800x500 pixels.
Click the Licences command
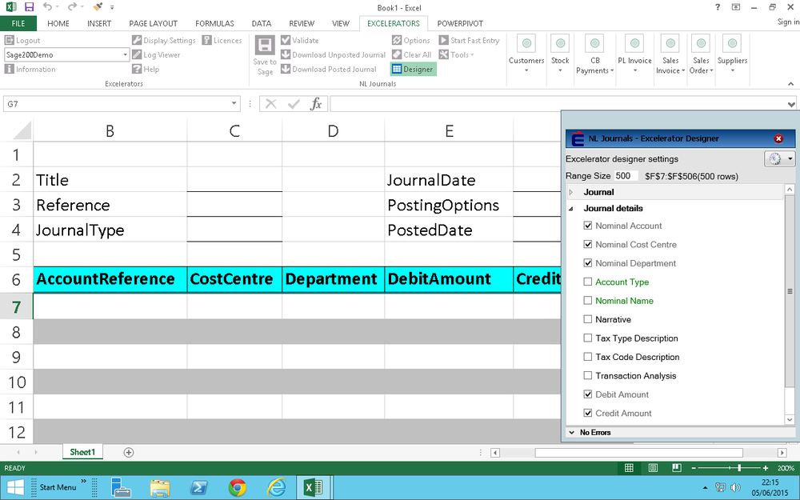tap(222, 40)
